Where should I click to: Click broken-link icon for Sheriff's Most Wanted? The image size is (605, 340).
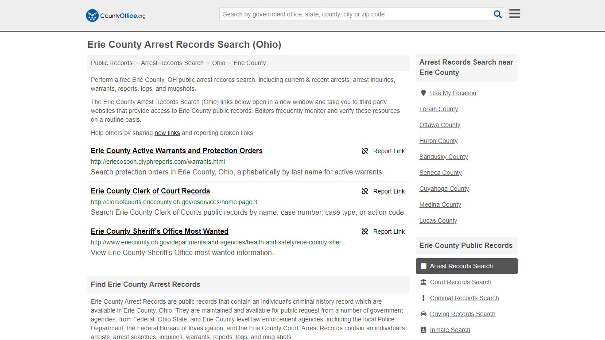365,232
